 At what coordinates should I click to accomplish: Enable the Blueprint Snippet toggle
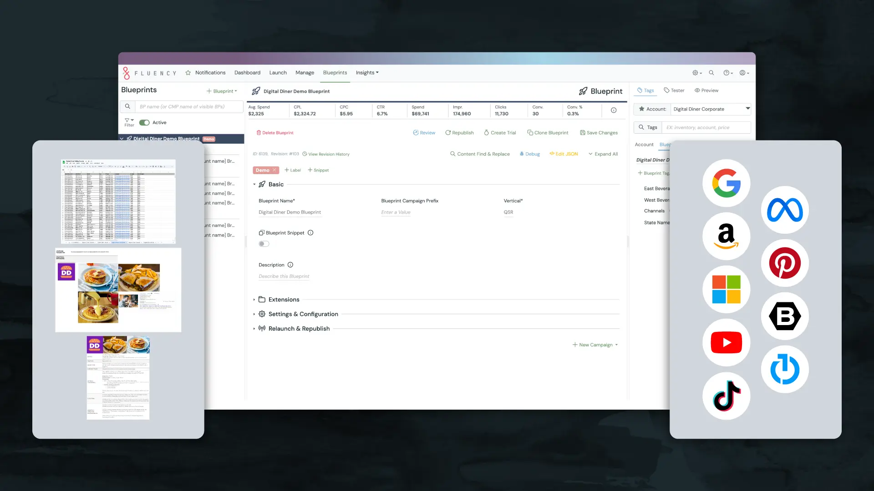click(x=264, y=244)
